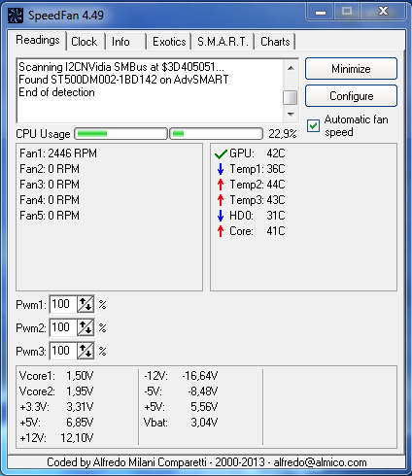Click the Minimize button
The height and width of the screenshot is (476, 412).
tap(351, 69)
